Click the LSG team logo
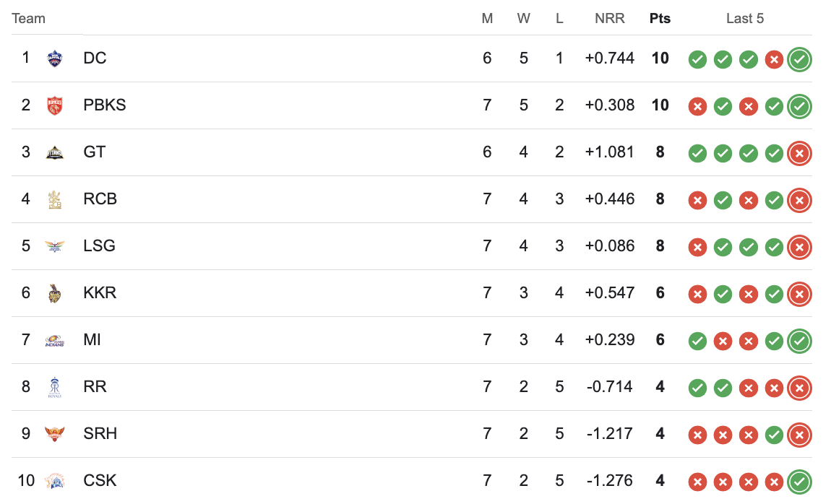 pyautogui.click(x=55, y=246)
